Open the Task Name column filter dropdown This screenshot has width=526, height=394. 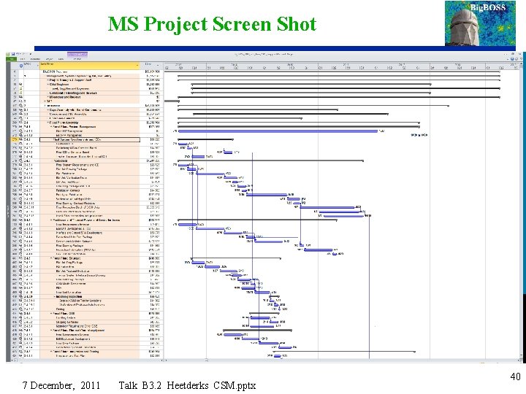(x=137, y=66)
